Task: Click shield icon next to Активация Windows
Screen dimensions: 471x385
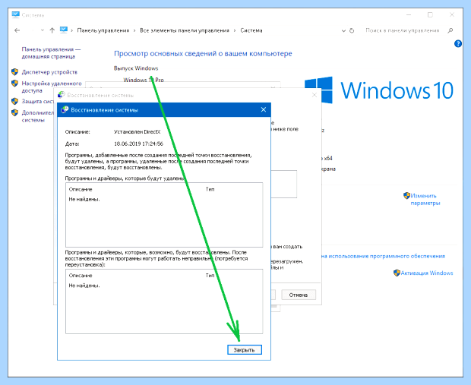Action: pyautogui.click(x=397, y=273)
